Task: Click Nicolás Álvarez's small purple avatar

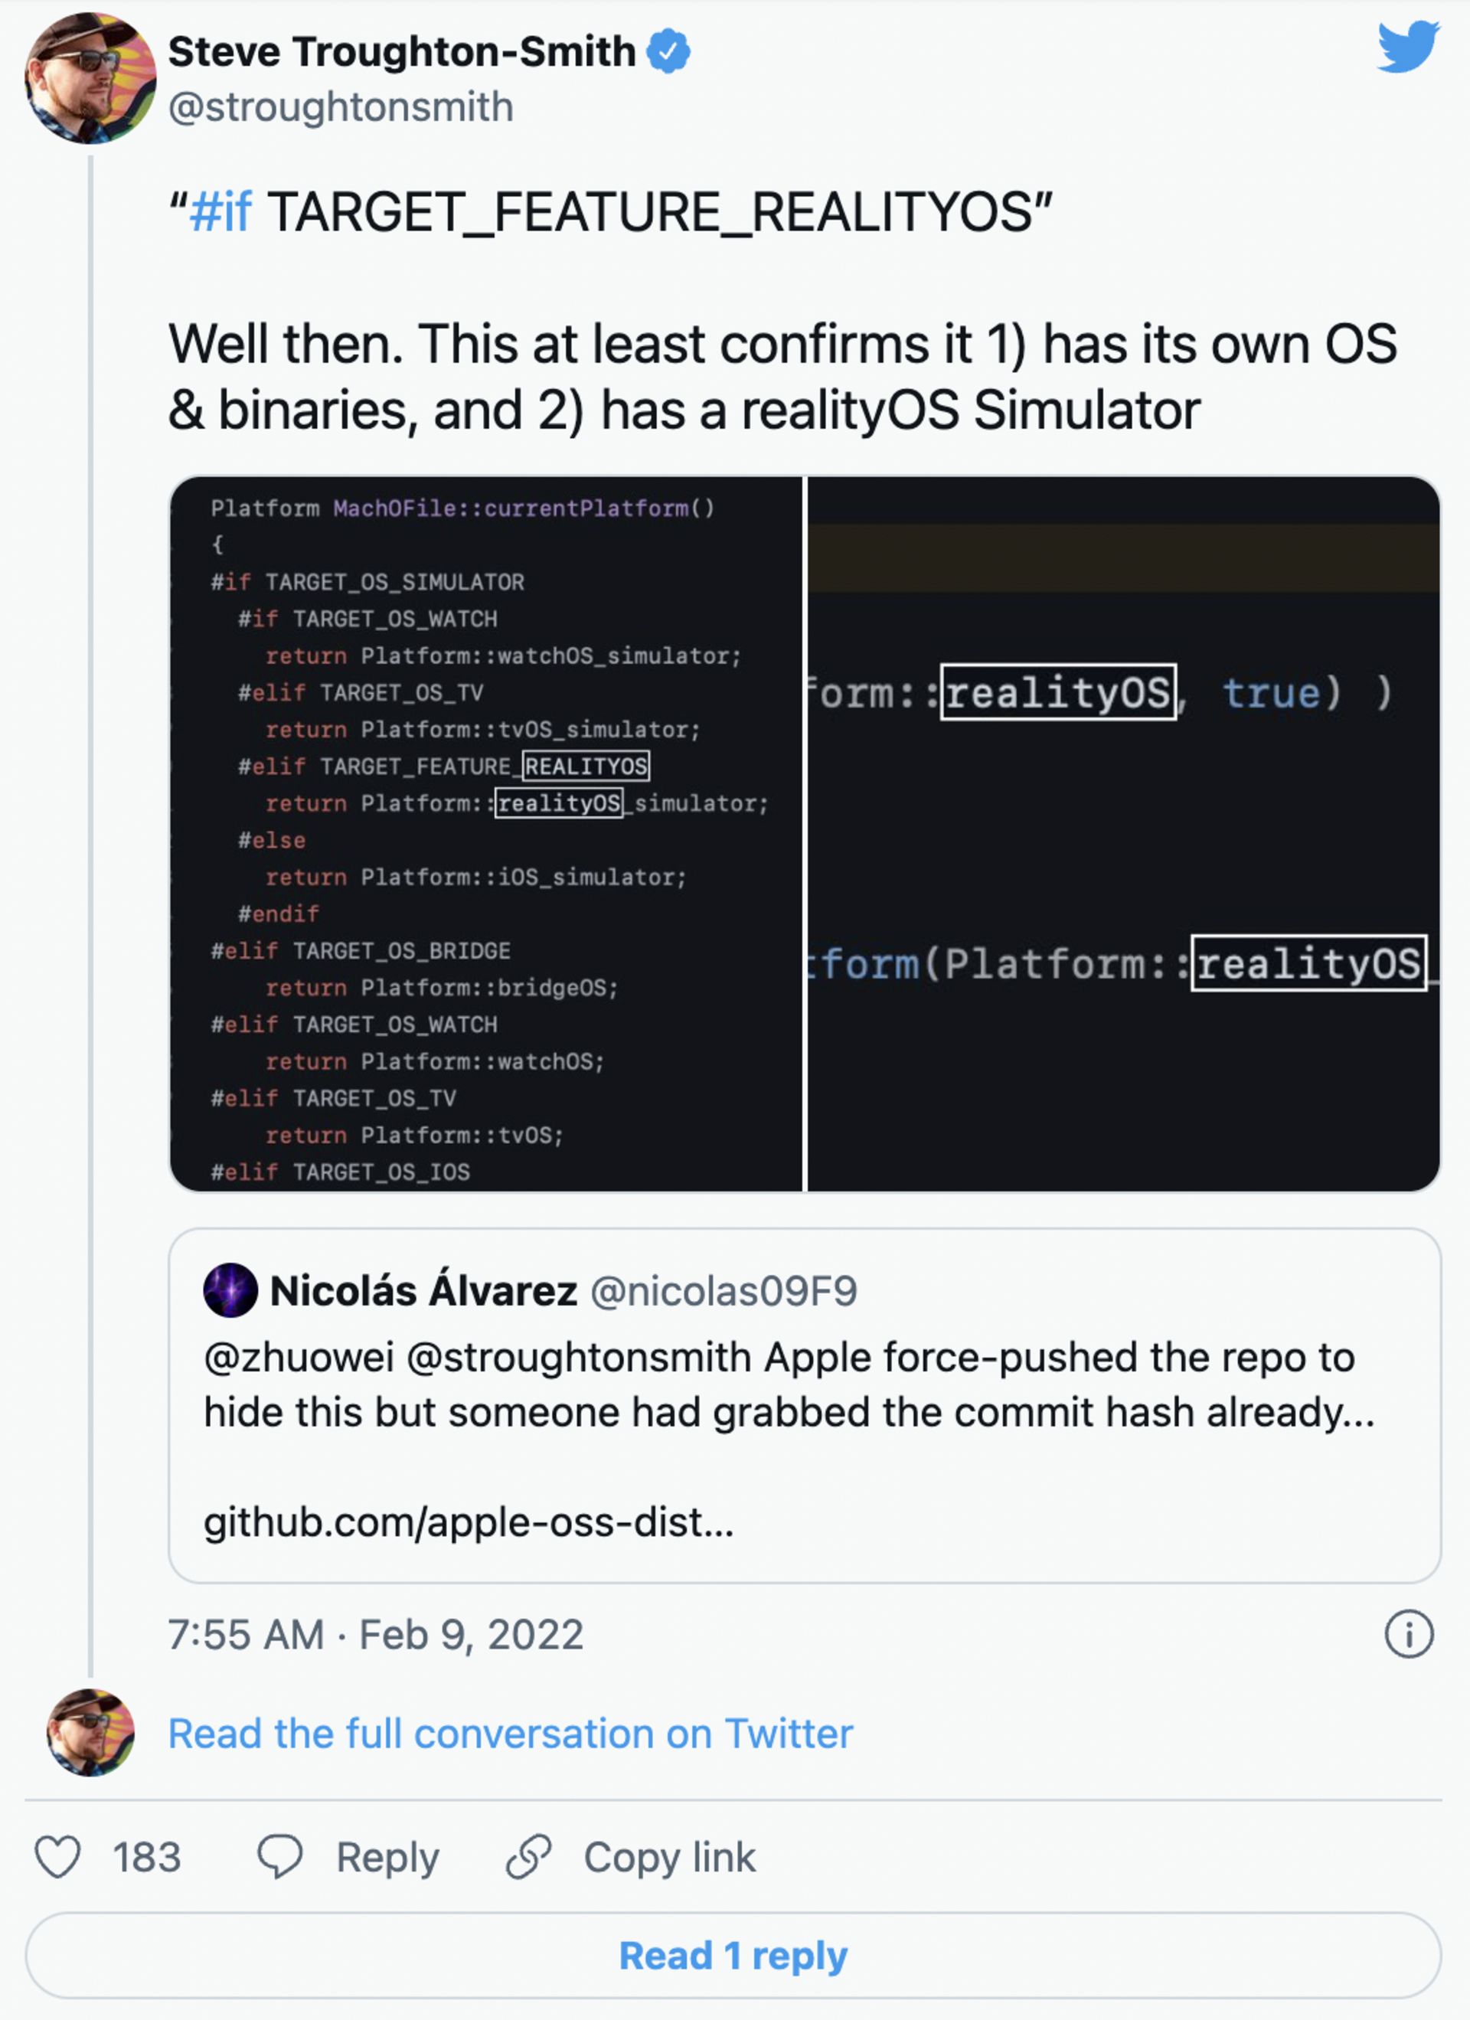Action: pyautogui.click(x=230, y=1289)
